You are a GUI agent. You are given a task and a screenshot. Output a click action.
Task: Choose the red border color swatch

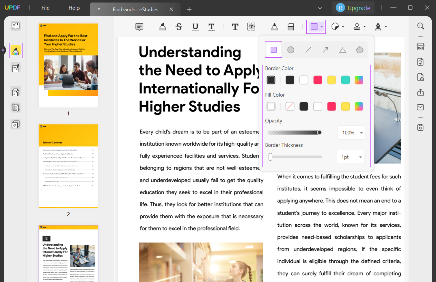318,80
